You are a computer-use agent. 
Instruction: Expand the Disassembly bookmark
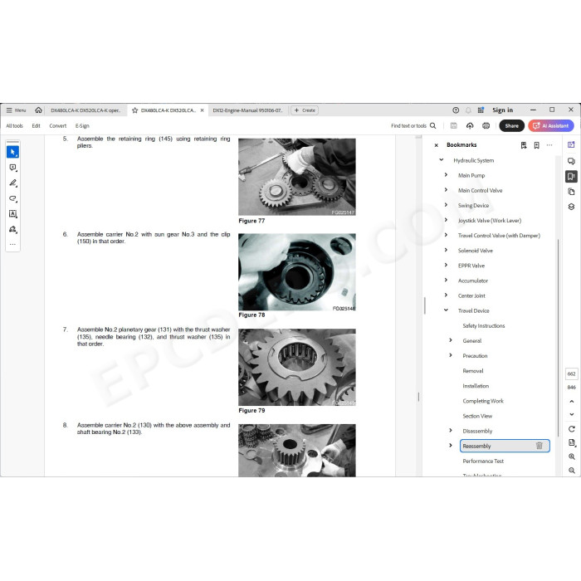pyautogui.click(x=451, y=431)
